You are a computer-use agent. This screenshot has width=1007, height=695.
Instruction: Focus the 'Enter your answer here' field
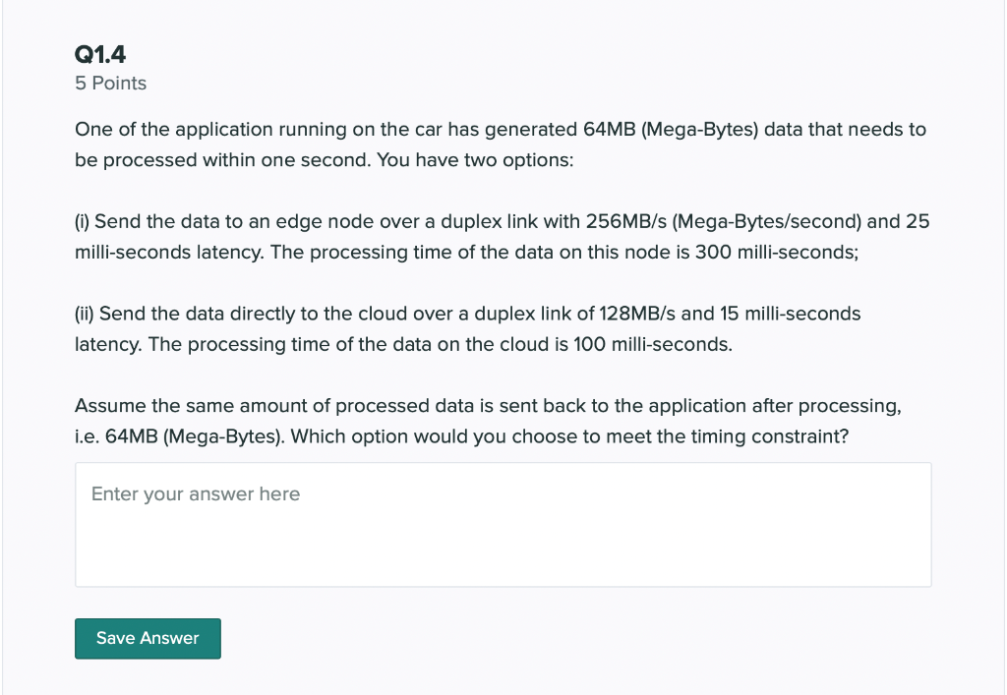[503, 525]
